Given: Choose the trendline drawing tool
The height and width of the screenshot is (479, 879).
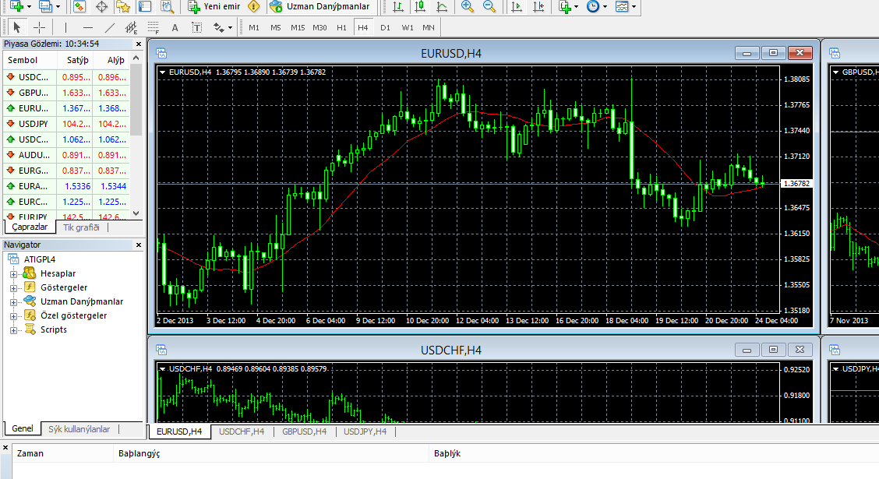Looking at the screenshot, I should point(110,27).
